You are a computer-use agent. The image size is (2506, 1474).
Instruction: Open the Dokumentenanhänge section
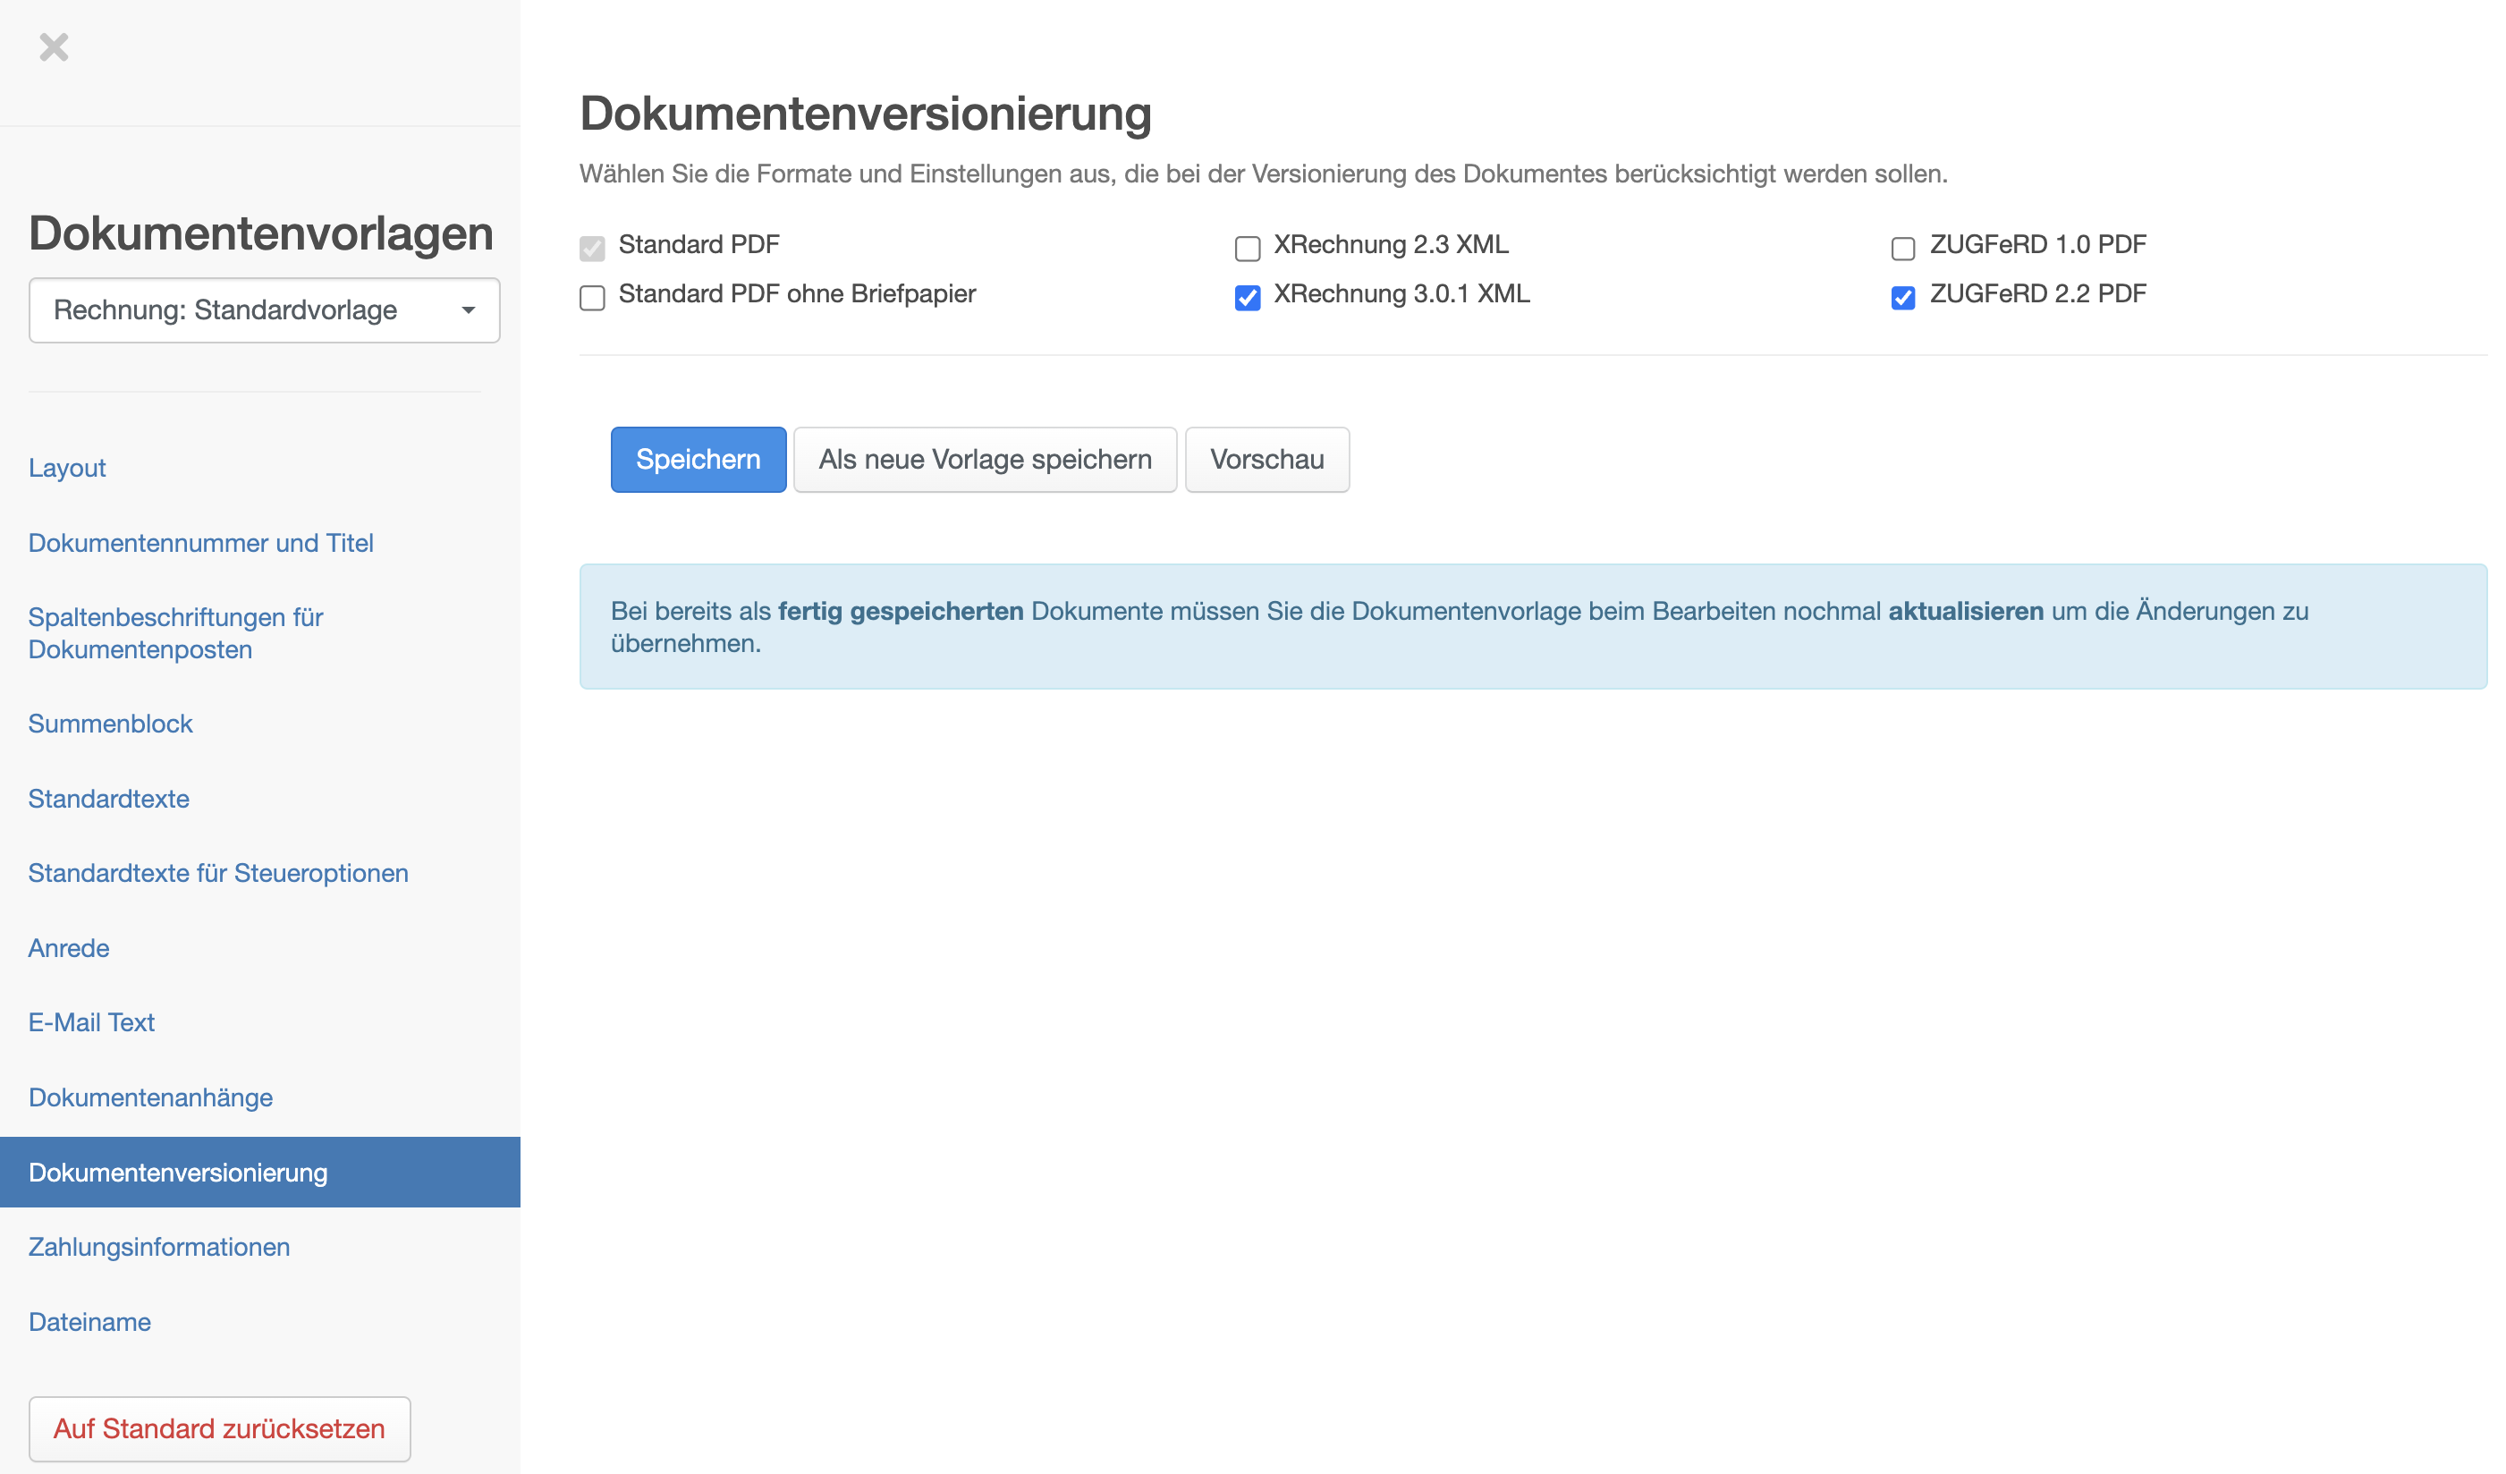(150, 1097)
